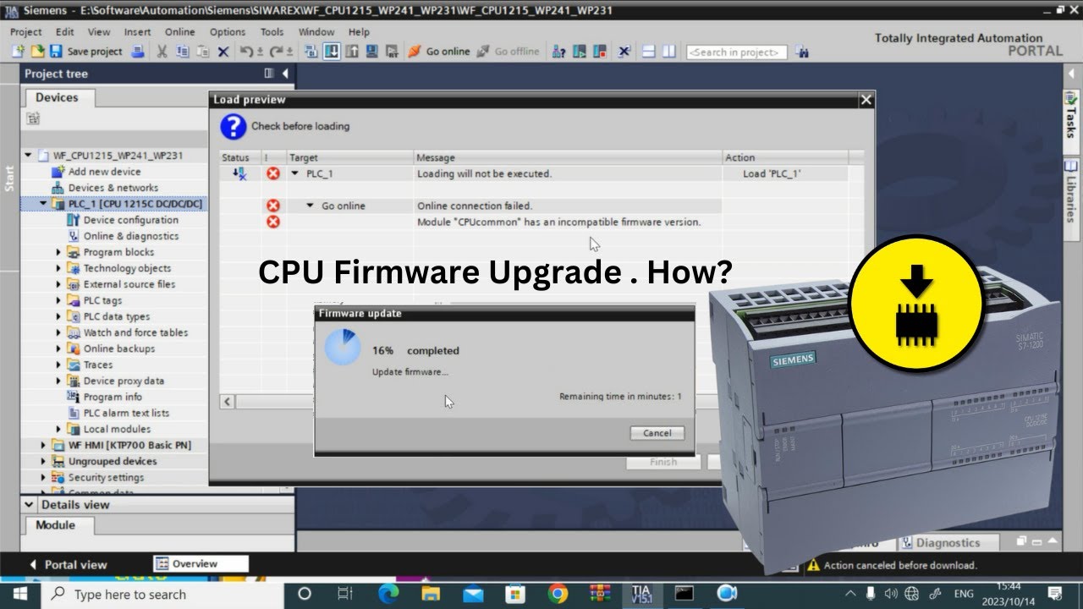Open the Windows Start menu
This screenshot has height=609, width=1083.
point(19,594)
